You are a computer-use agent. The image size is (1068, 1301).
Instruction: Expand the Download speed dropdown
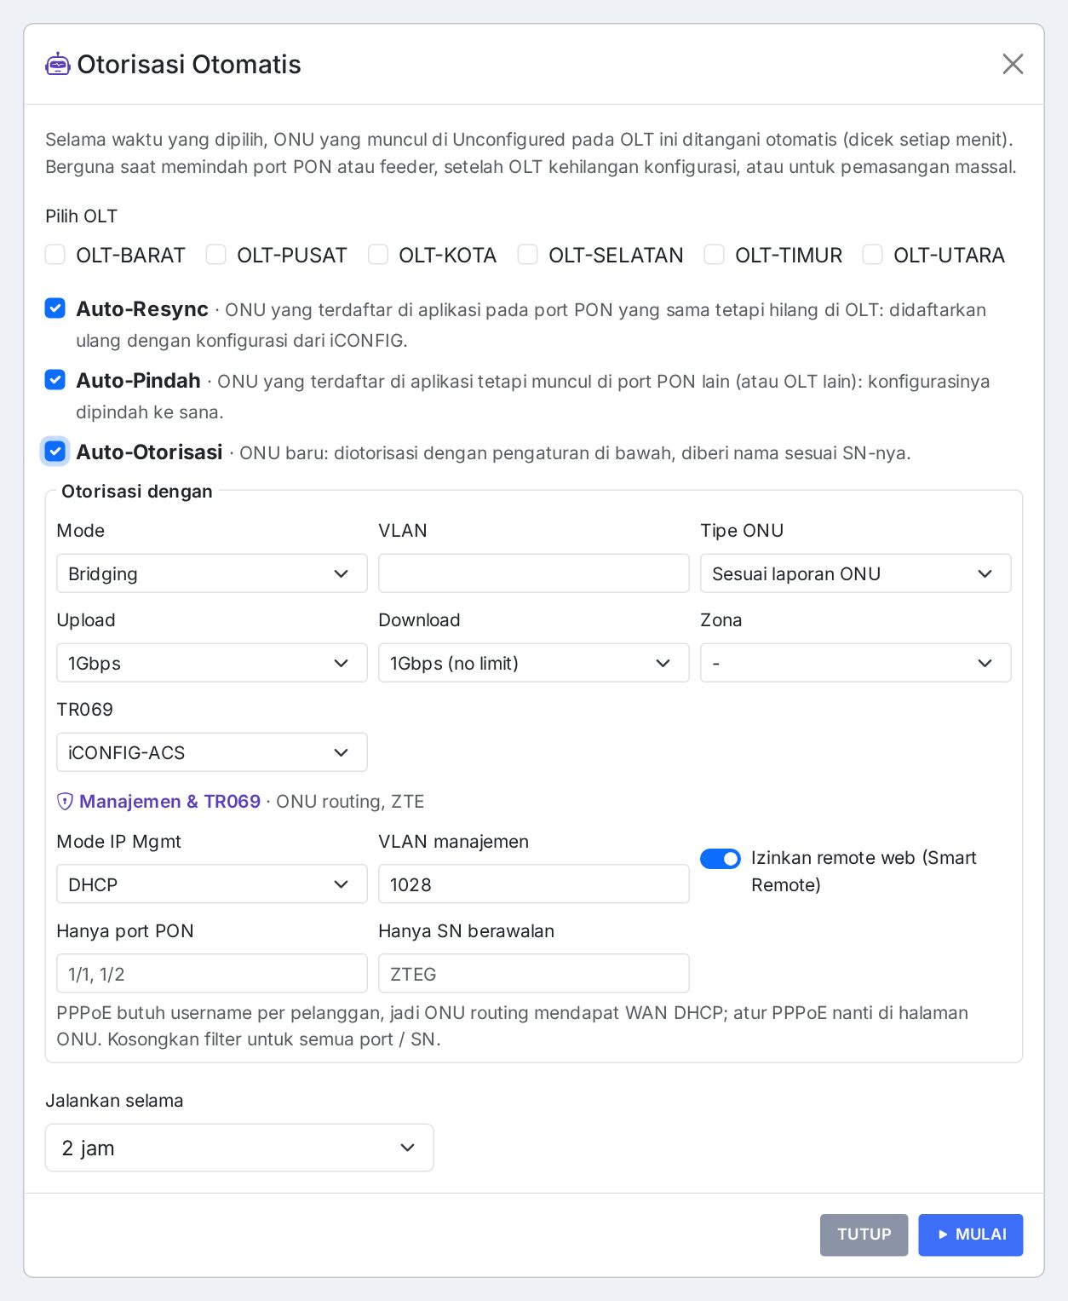coord(534,663)
